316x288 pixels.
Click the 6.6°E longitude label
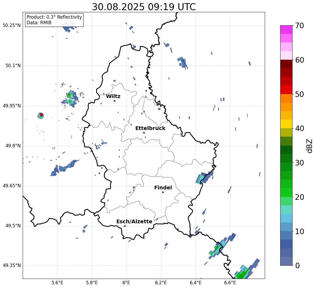tap(230, 283)
